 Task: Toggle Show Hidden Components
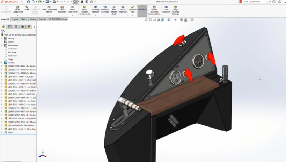pos(85,10)
